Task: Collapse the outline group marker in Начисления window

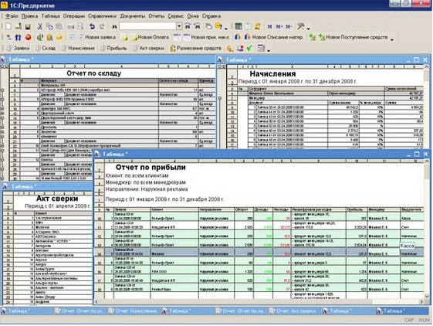Action: 220,98
